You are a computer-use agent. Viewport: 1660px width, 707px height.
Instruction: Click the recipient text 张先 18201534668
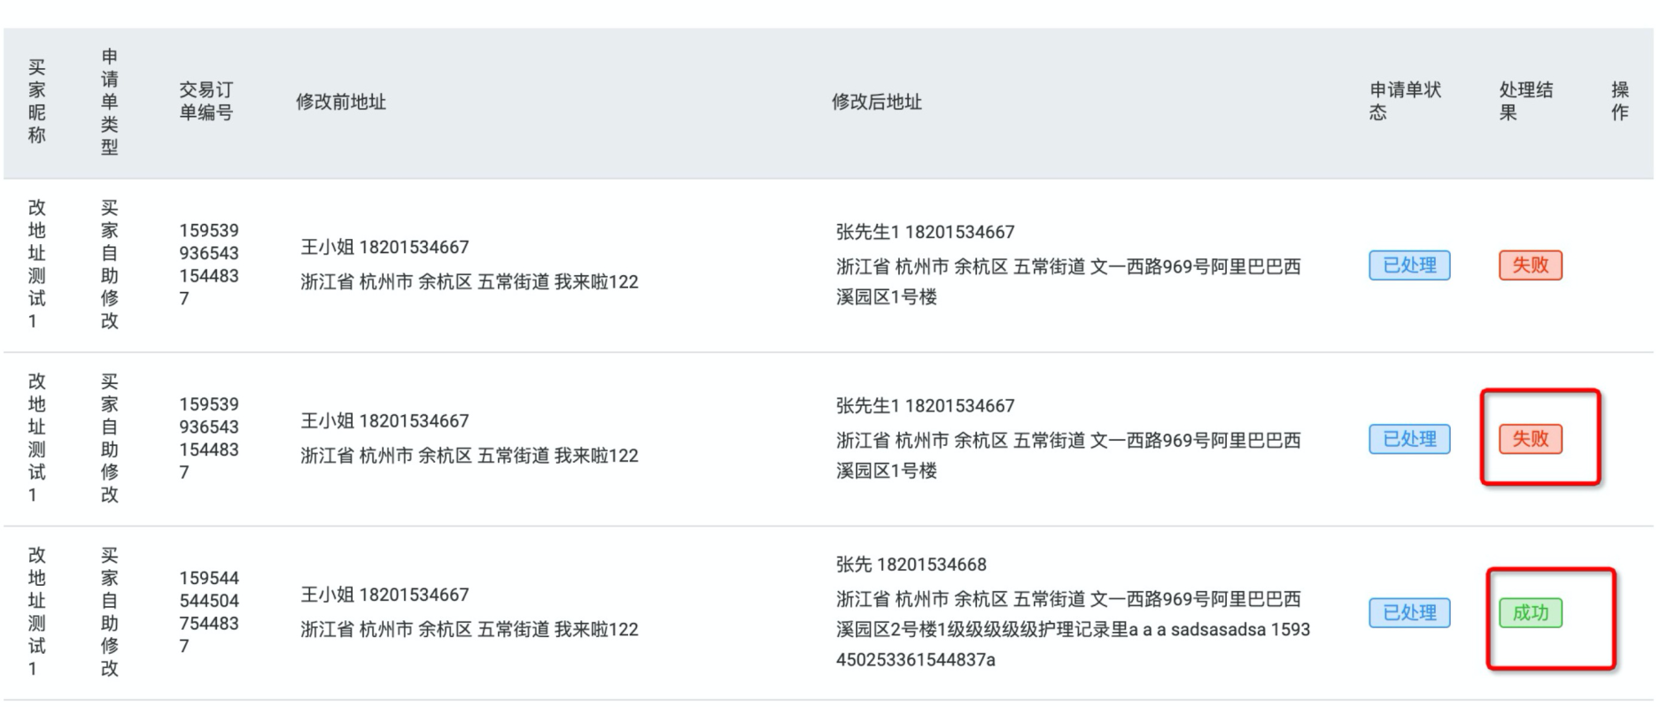tap(911, 565)
